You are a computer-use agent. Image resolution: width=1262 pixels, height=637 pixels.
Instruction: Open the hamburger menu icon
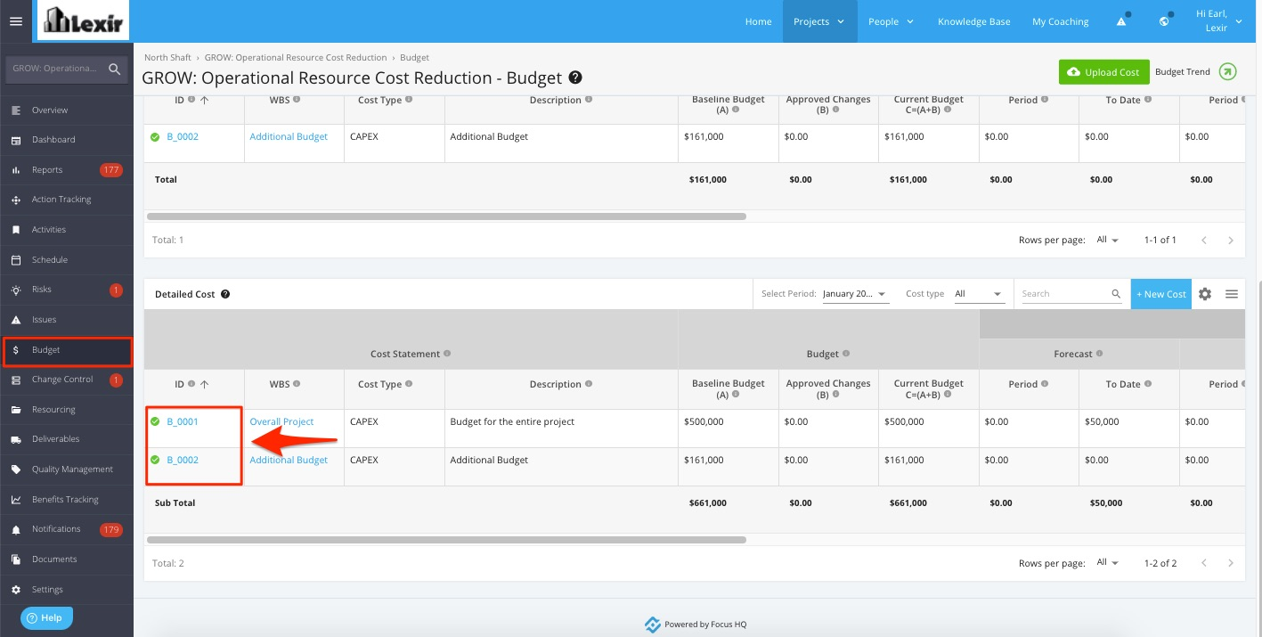coord(16,21)
